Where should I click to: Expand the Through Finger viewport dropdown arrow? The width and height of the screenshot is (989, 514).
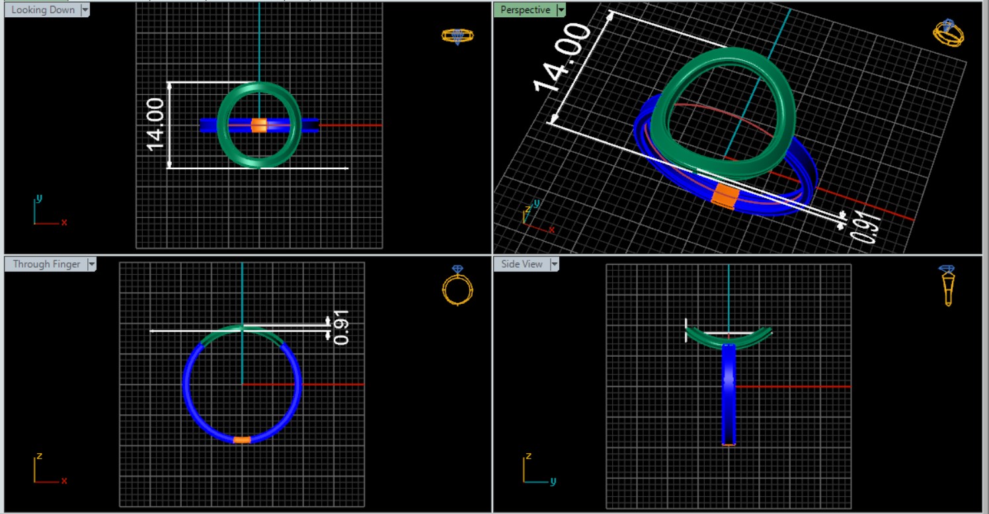91,264
